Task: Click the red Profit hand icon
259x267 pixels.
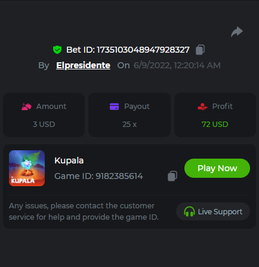Action: click(x=202, y=107)
